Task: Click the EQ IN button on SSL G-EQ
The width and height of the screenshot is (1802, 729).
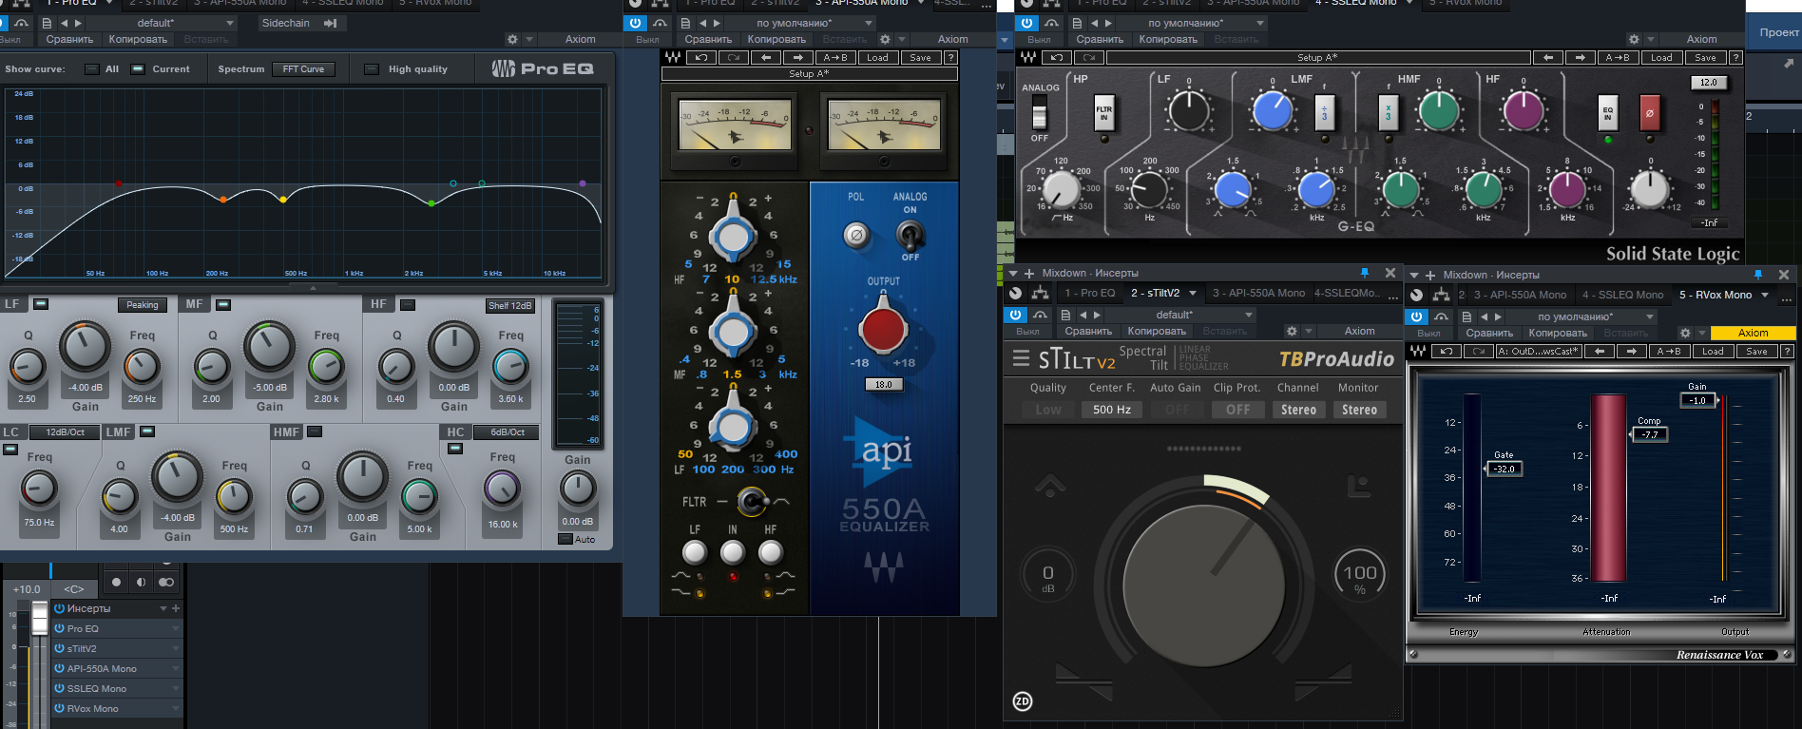Action: pyautogui.click(x=1608, y=113)
